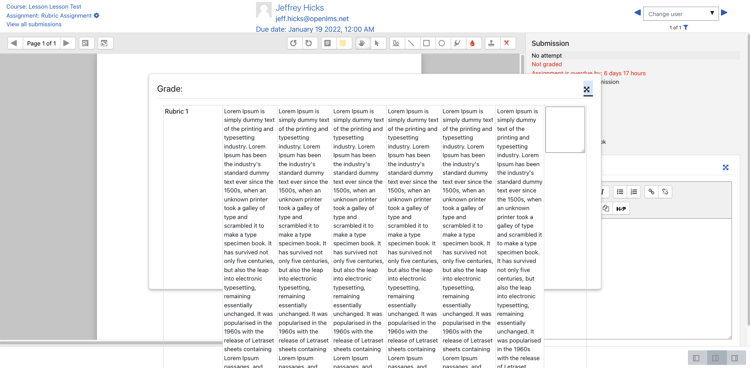750x368 pixels.
Task: Click the Rubric 1 criterion label
Action: pos(177,111)
